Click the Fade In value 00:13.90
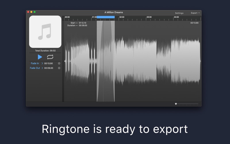Viewport: 230px width, 144px height. 48,63
